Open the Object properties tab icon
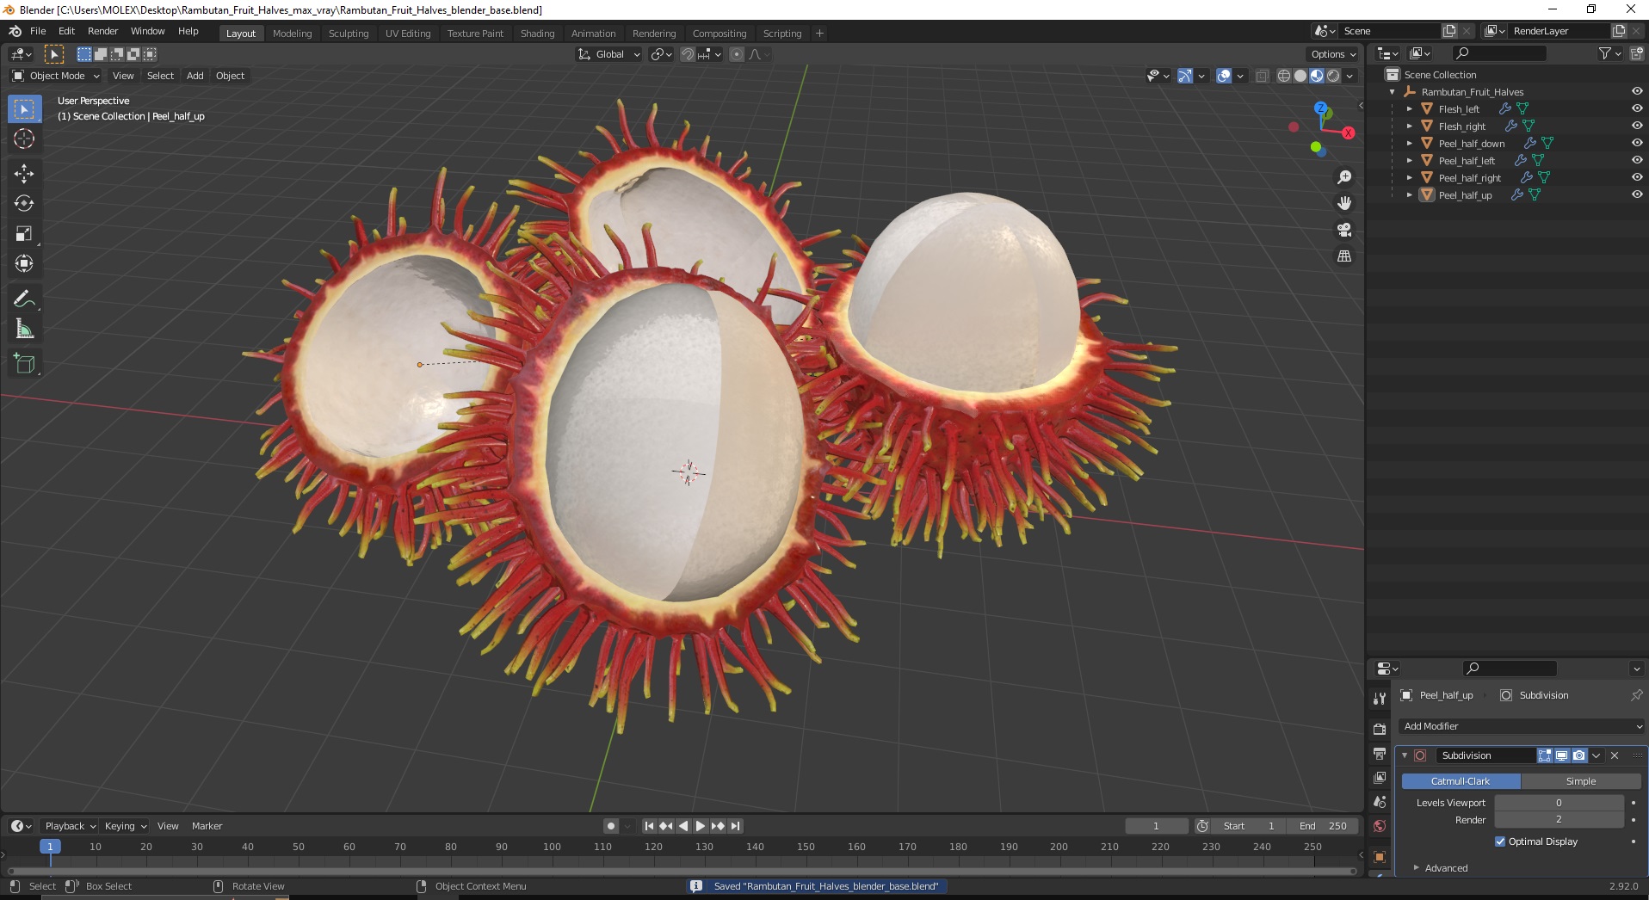This screenshot has width=1649, height=900. click(x=1380, y=857)
